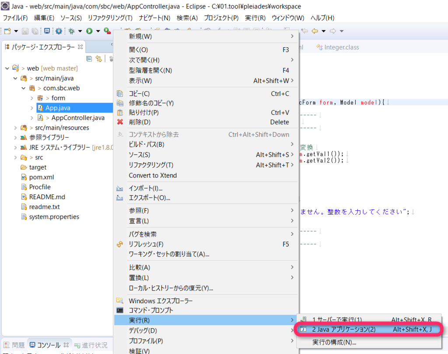Image resolution: width=448 pixels, height=354 pixels.
Task: Select App.java in Package Explorer
Action: click(x=58, y=108)
